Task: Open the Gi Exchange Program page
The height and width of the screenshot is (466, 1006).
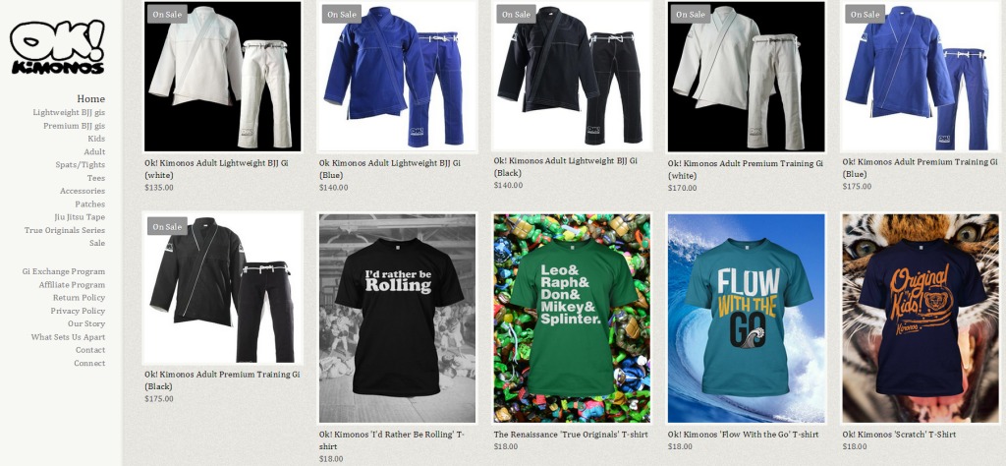Action: pyautogui.click(x=64, y=271)
